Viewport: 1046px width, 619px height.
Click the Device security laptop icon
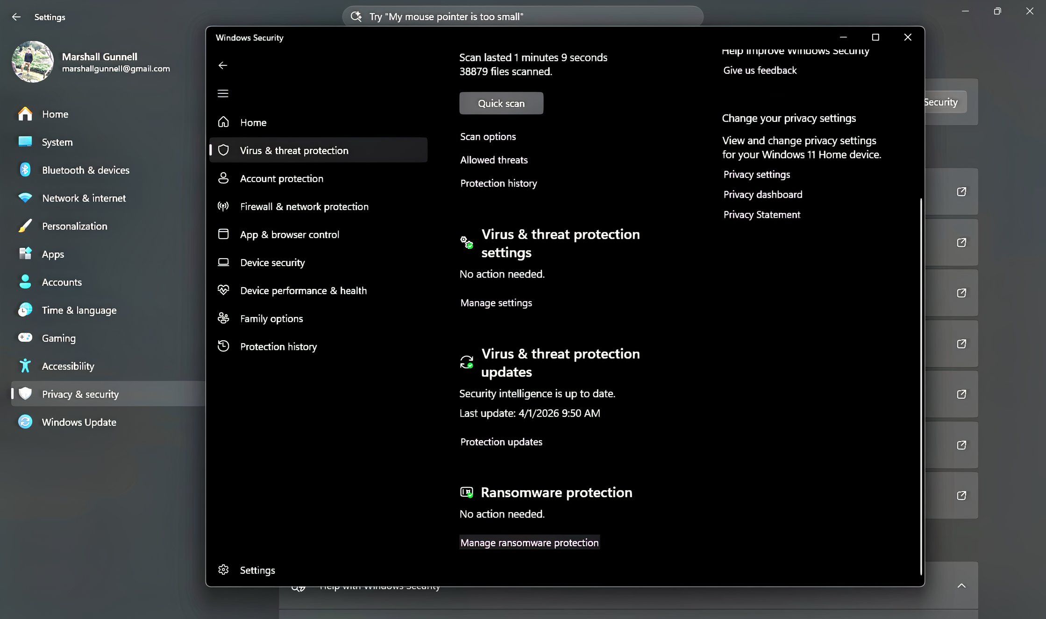(223, 262)
